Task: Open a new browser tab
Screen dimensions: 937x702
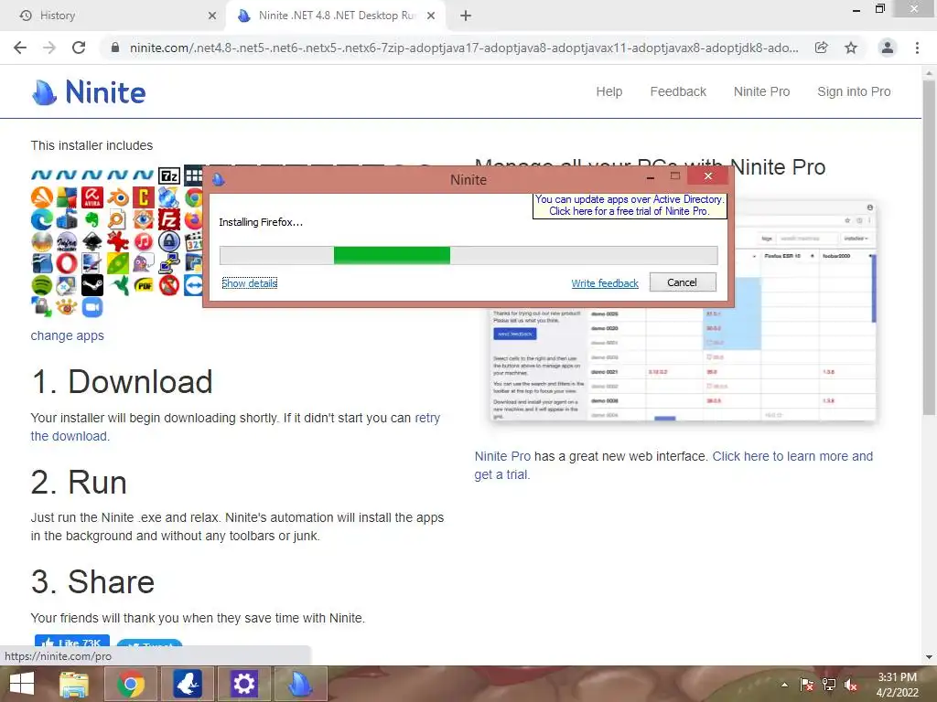Action: pos(466,16)
